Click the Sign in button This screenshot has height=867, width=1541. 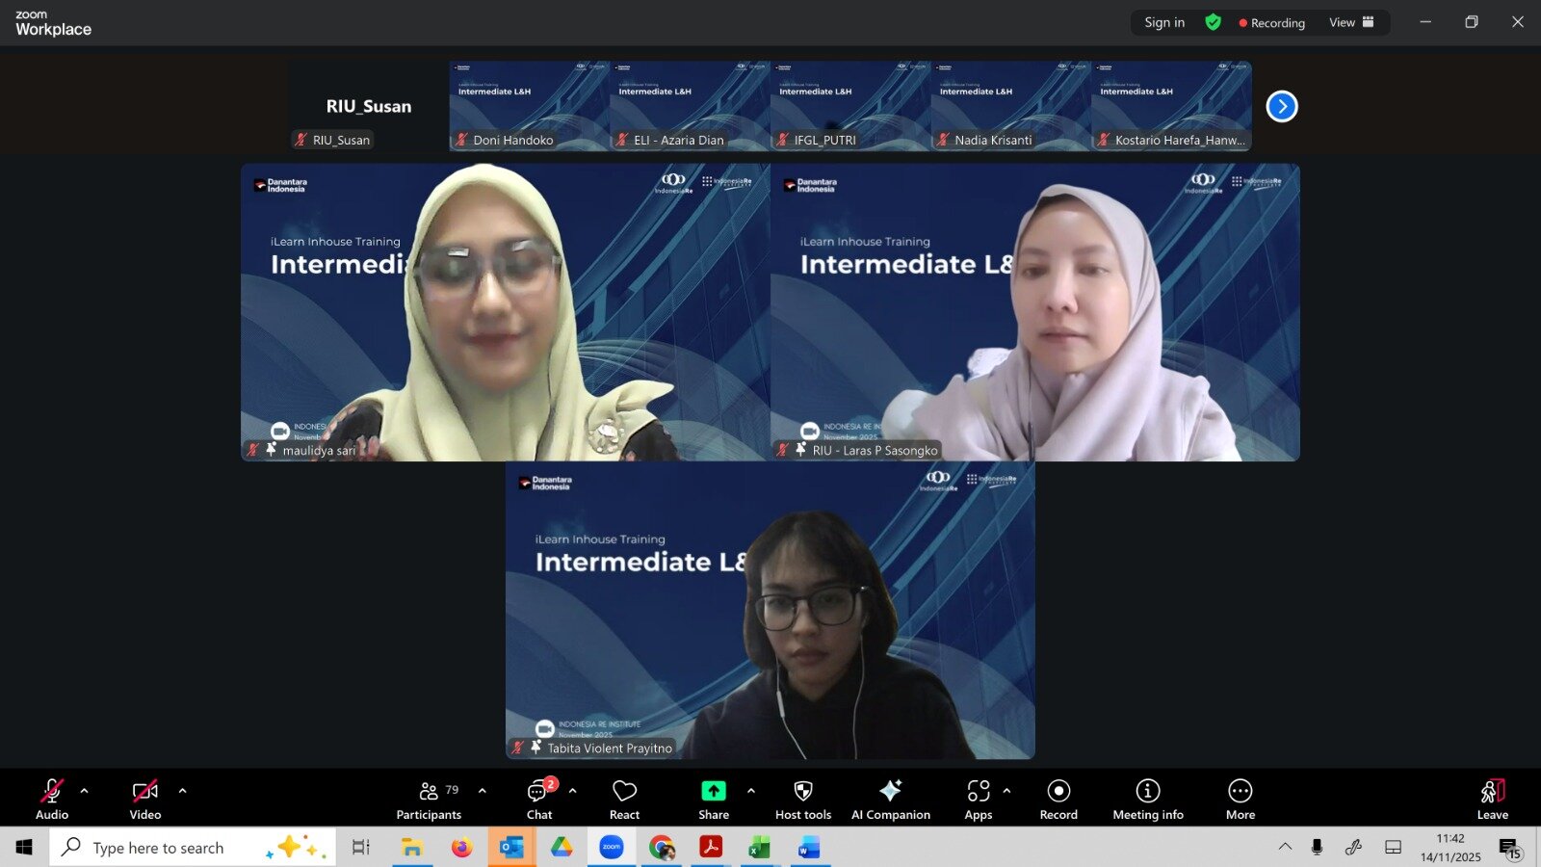pyautogui.click(x=1164, y=22)
